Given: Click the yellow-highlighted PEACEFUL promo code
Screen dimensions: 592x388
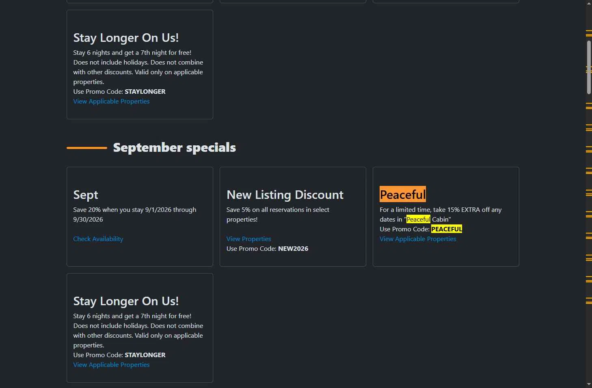Looking at the screenshot, I should [x=447, y=229].
